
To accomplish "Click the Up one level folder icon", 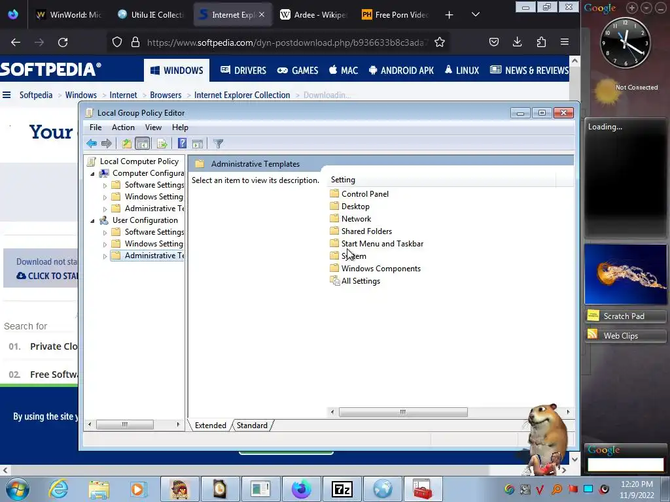I will coord(126,143).
